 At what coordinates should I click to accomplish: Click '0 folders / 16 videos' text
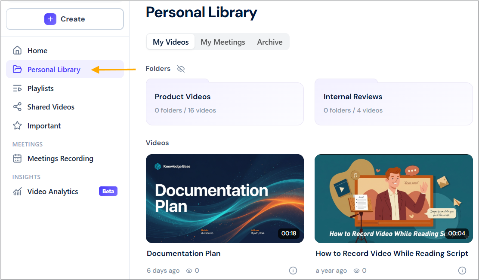point(185,110)
